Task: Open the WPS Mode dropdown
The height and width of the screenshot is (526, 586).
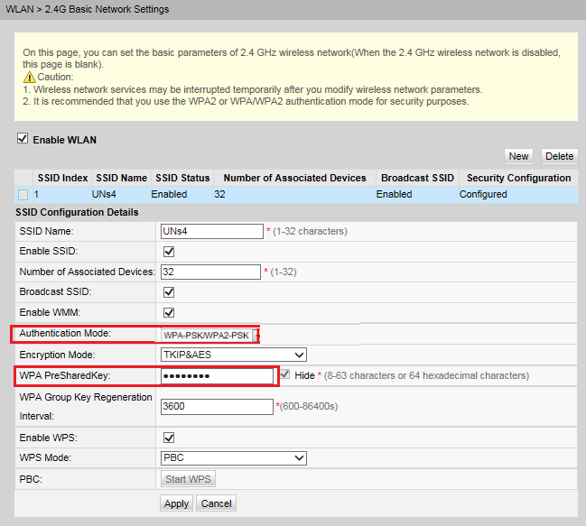Action: point(233,458)
